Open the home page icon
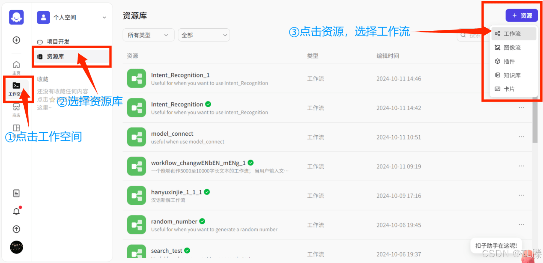Screen dimensions: 543x263 17,64
